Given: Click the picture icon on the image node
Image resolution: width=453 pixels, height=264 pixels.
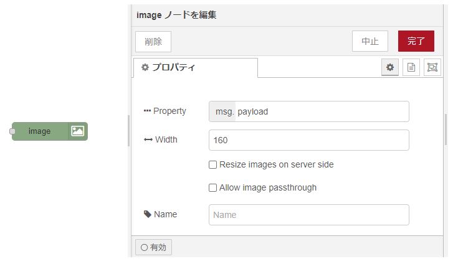Looking at the screenshot, I should click(x=77, y=131).
